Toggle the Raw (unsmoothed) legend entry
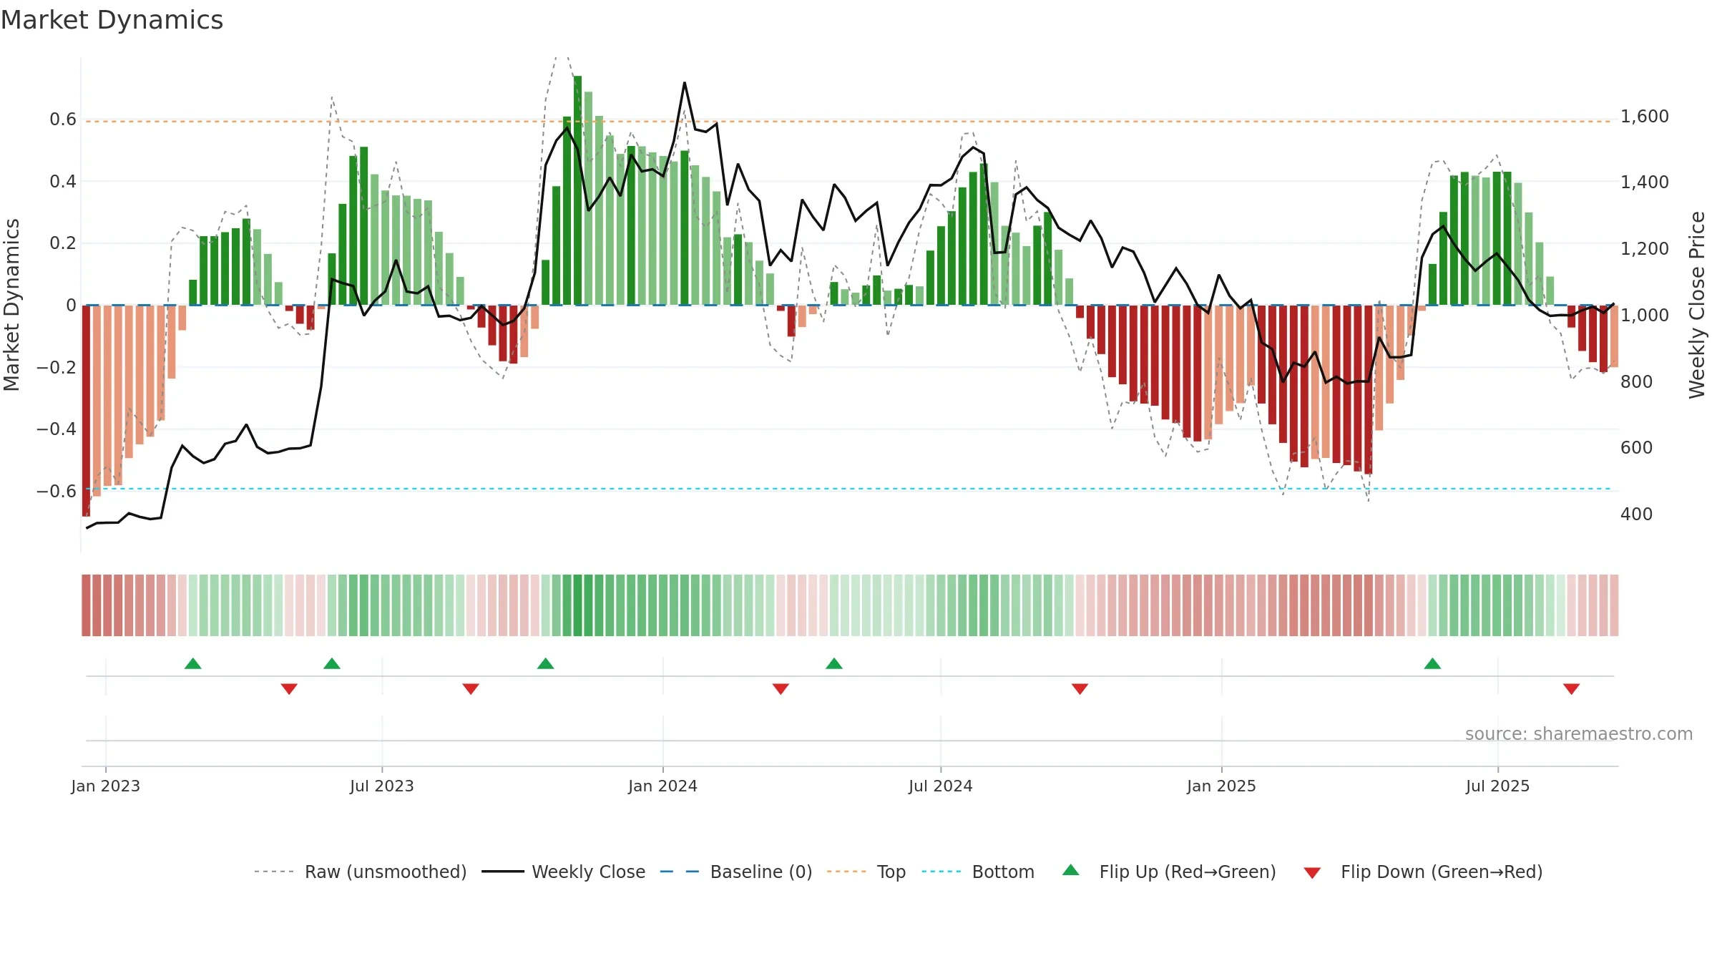Image resolution: width=1717 pixels, height=966 pixels. click(x=361, y=872)
